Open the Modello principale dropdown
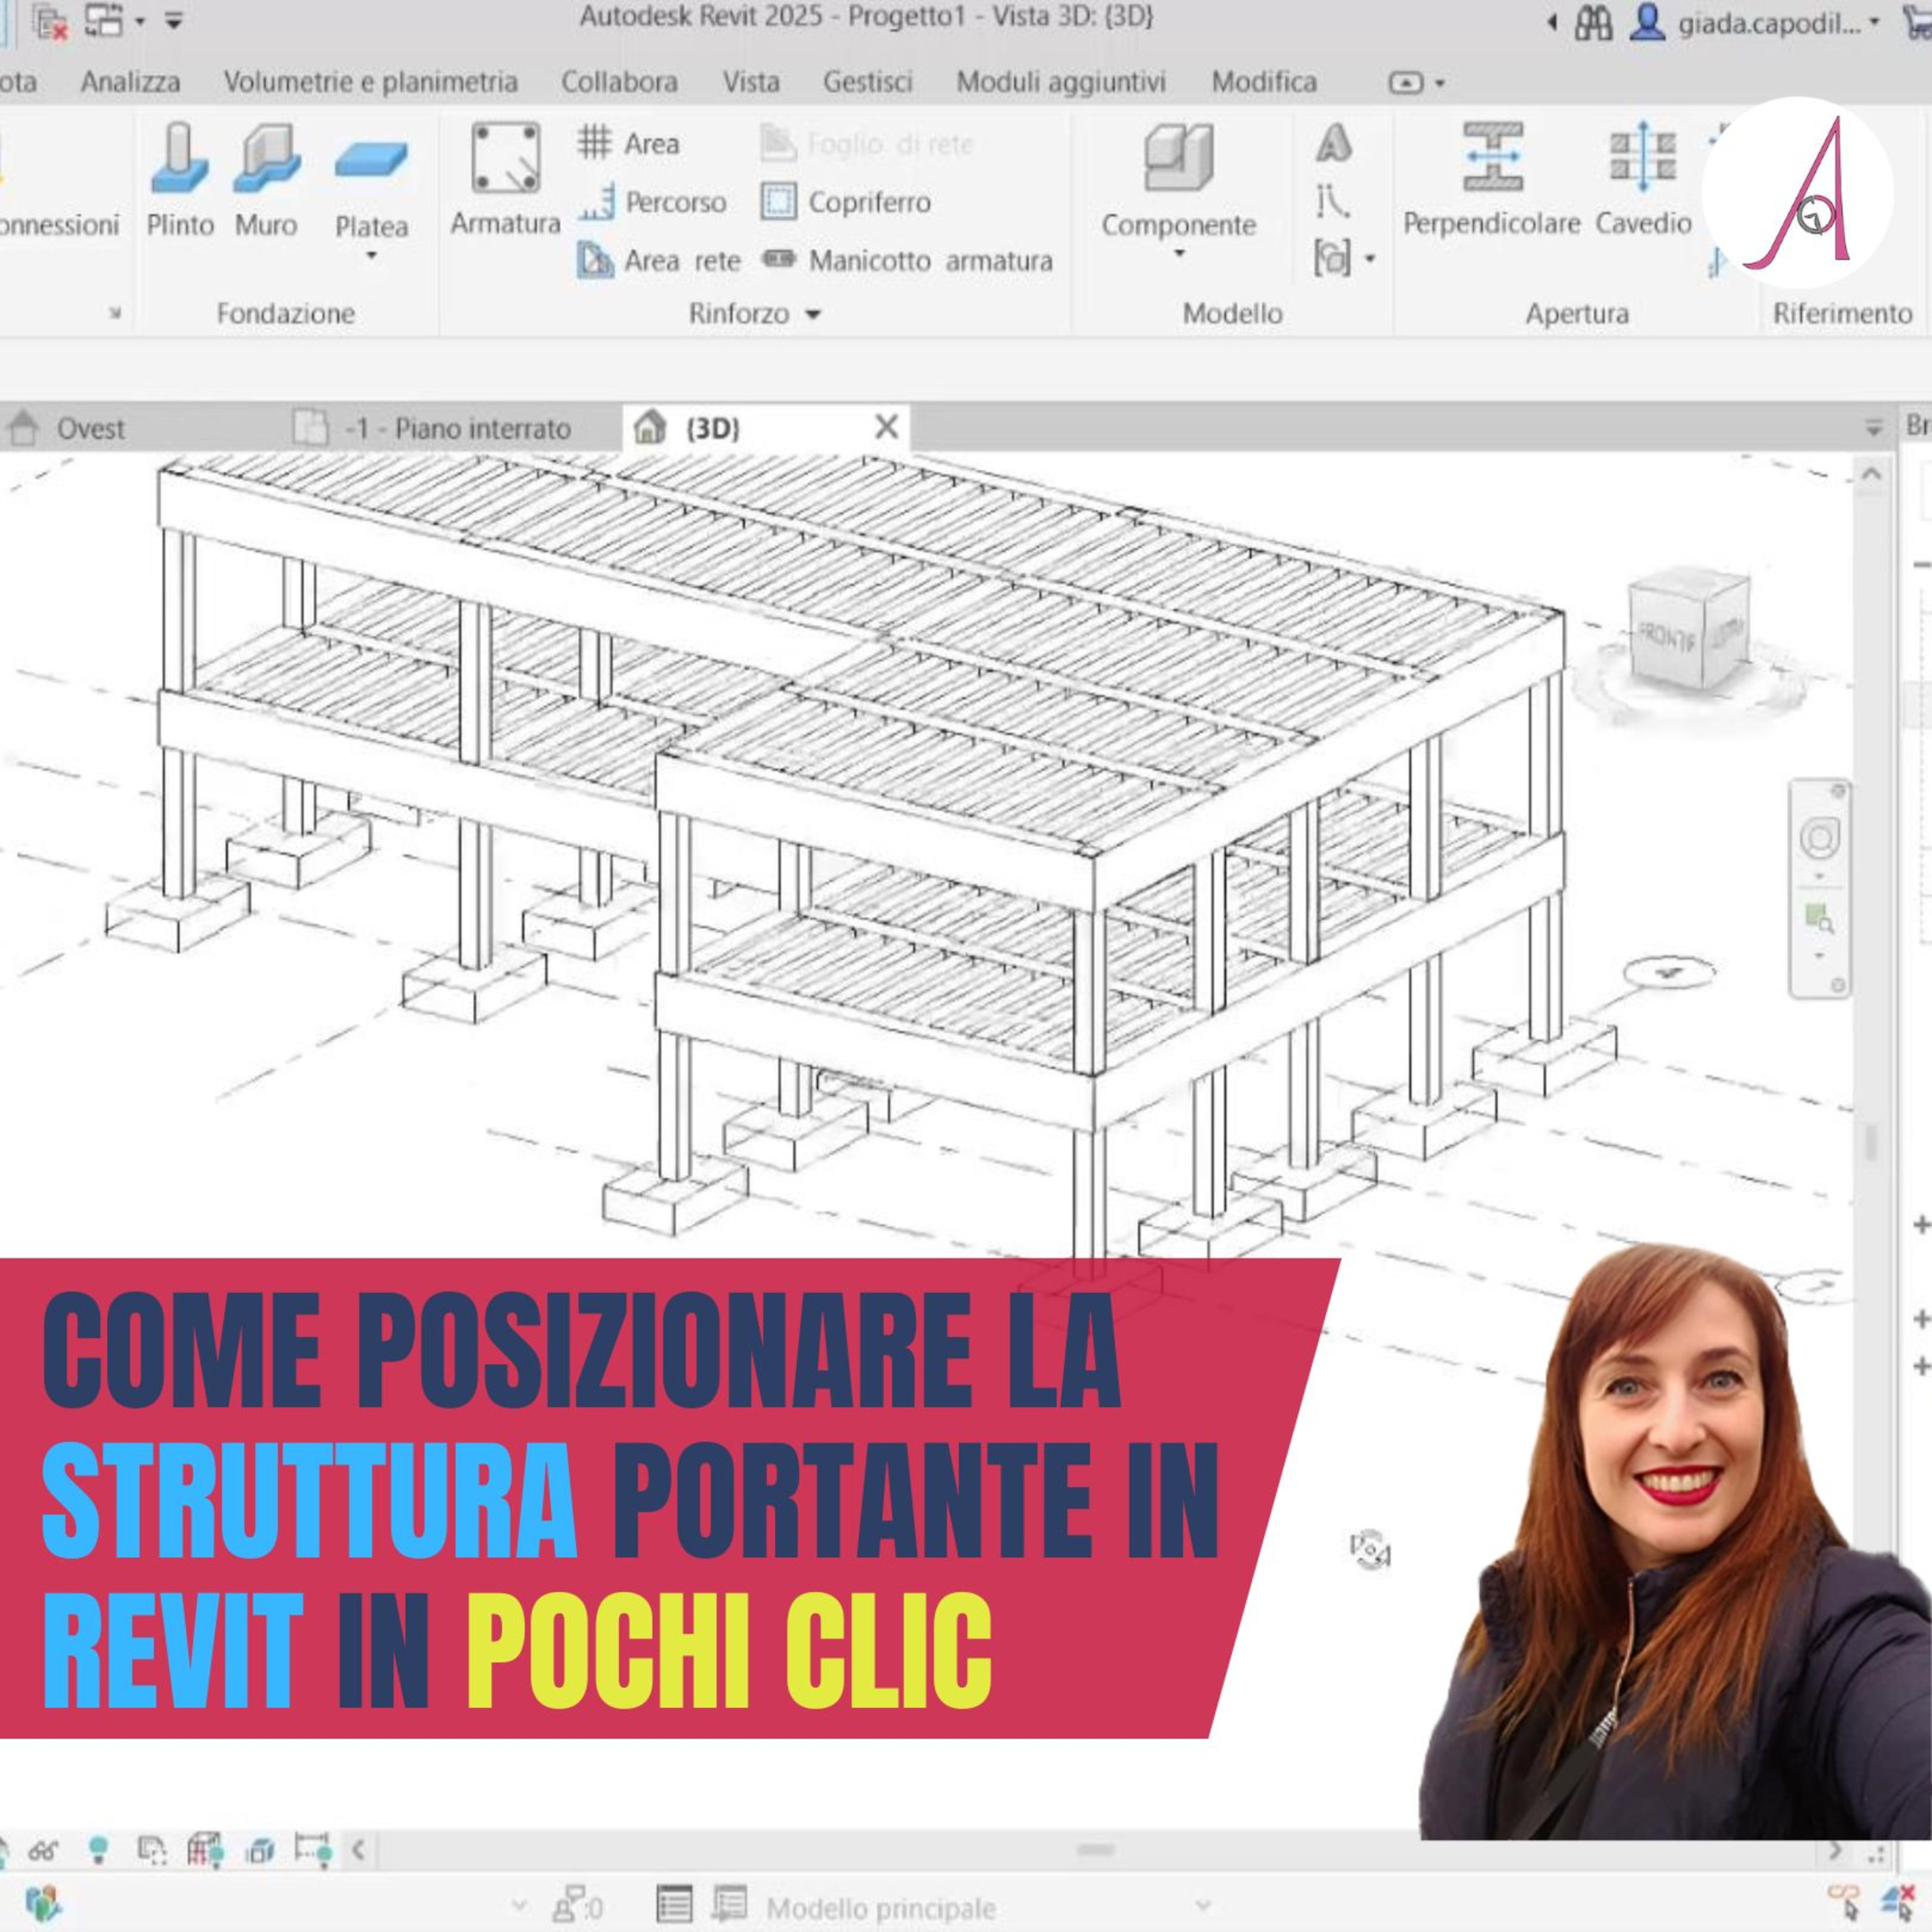 pos(1203,1906)
